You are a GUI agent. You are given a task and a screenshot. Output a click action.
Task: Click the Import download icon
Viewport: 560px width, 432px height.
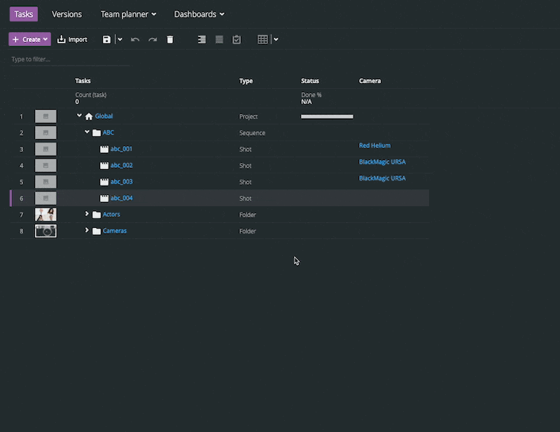point(62,39)
